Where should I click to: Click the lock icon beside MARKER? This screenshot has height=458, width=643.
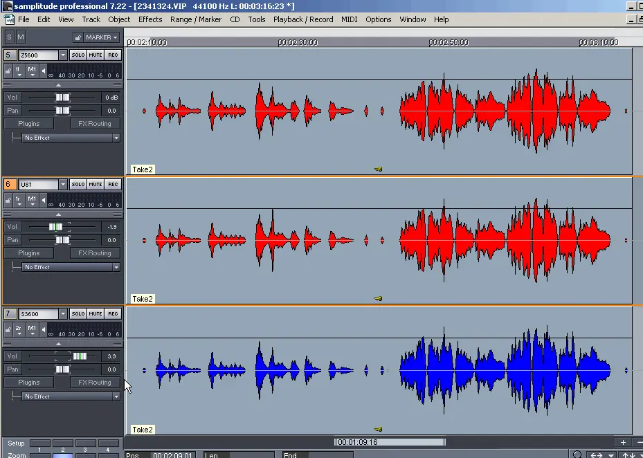pos(79,37)
